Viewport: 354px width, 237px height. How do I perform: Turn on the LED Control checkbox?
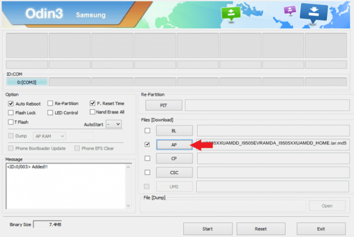click(x=50, y=113)
